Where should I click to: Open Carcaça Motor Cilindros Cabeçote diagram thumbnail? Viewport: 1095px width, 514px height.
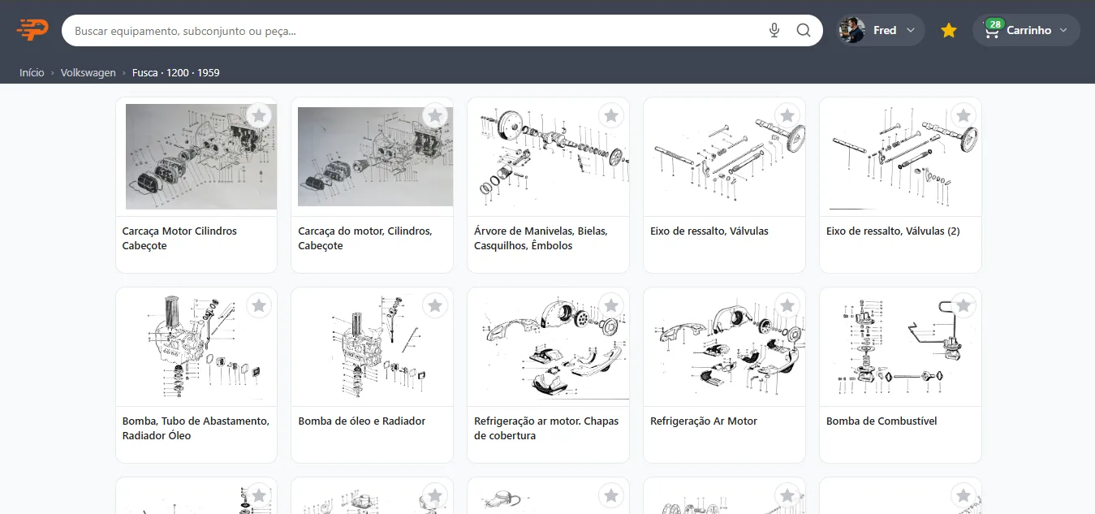(x=196, y=157)
